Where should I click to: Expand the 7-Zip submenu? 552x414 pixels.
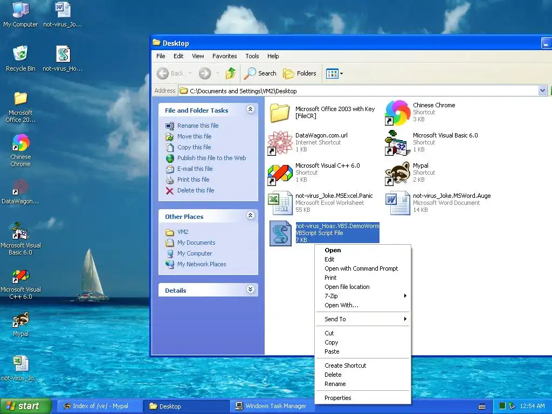[363, 296]
